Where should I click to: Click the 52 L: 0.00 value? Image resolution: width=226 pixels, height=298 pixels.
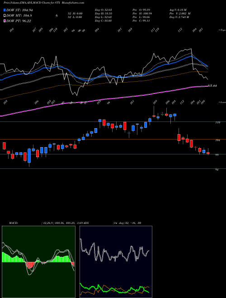(x=75, y=17)
